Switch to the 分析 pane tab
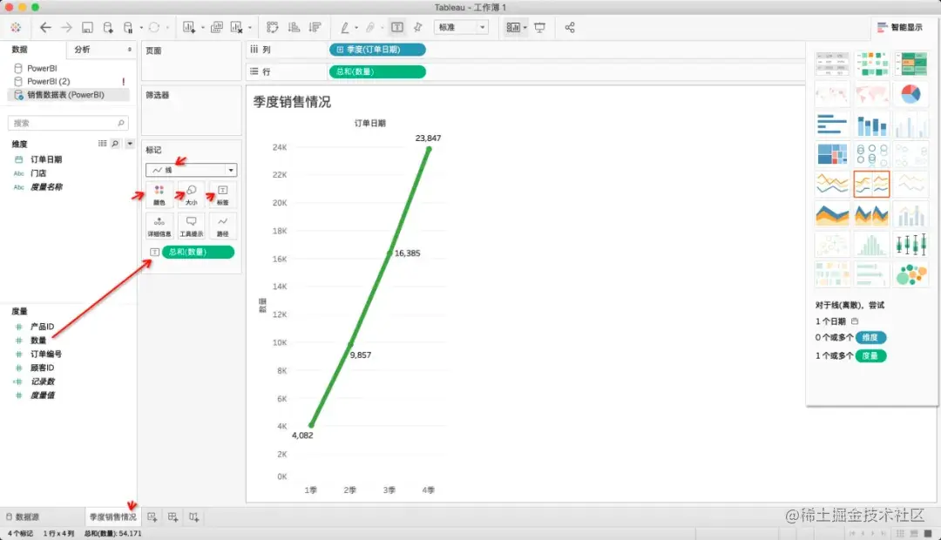The image size is (941, 540). (82, 50)
